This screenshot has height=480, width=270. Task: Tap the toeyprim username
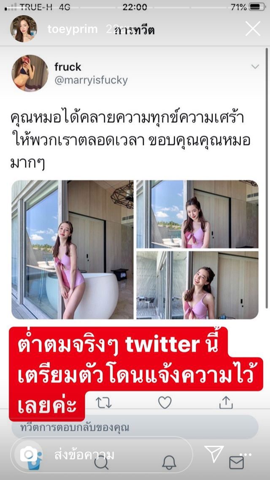point(73,29)
